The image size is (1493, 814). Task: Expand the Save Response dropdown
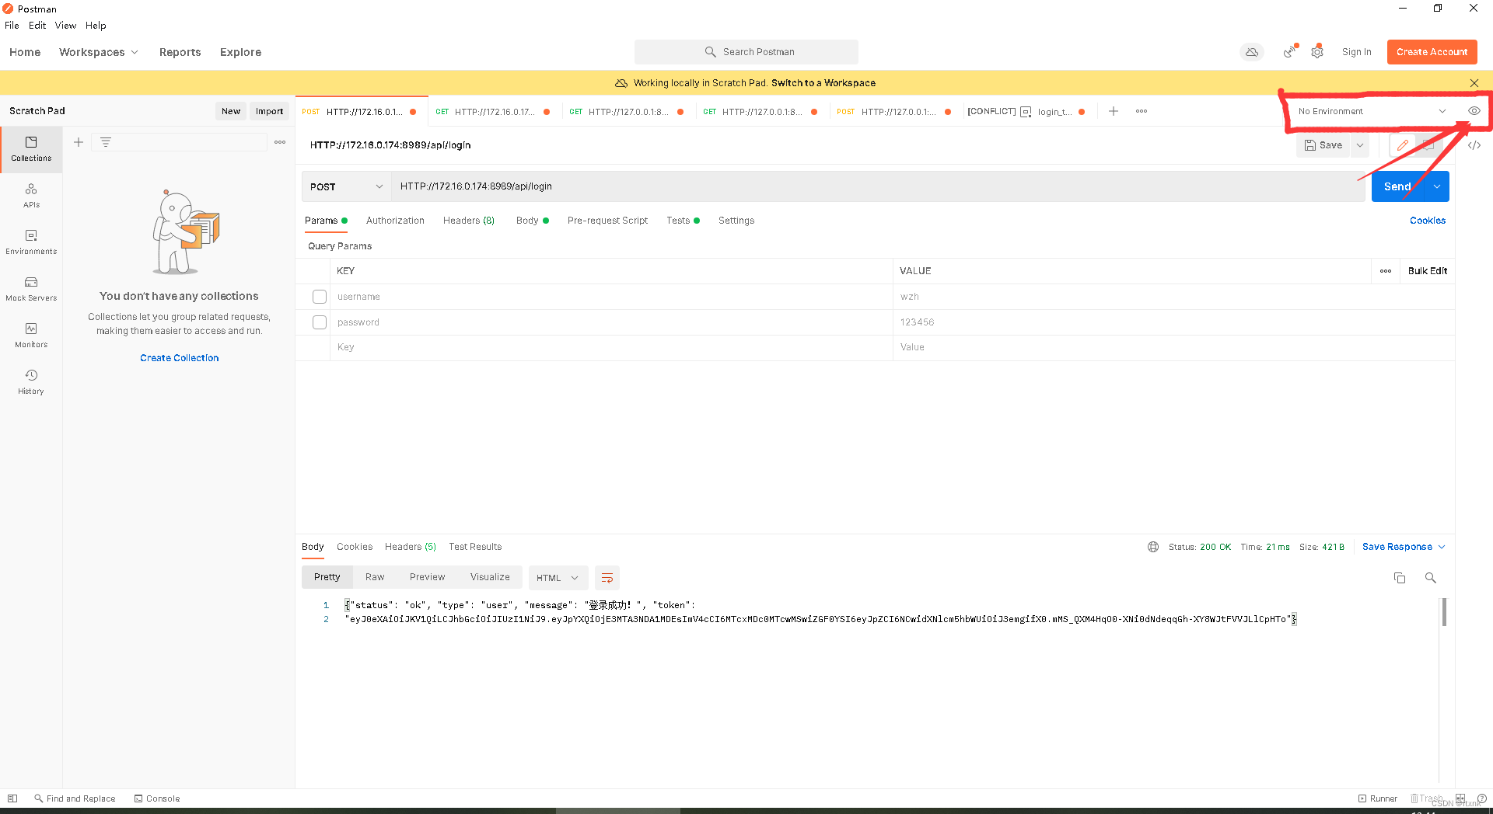tap(1404, 547)
